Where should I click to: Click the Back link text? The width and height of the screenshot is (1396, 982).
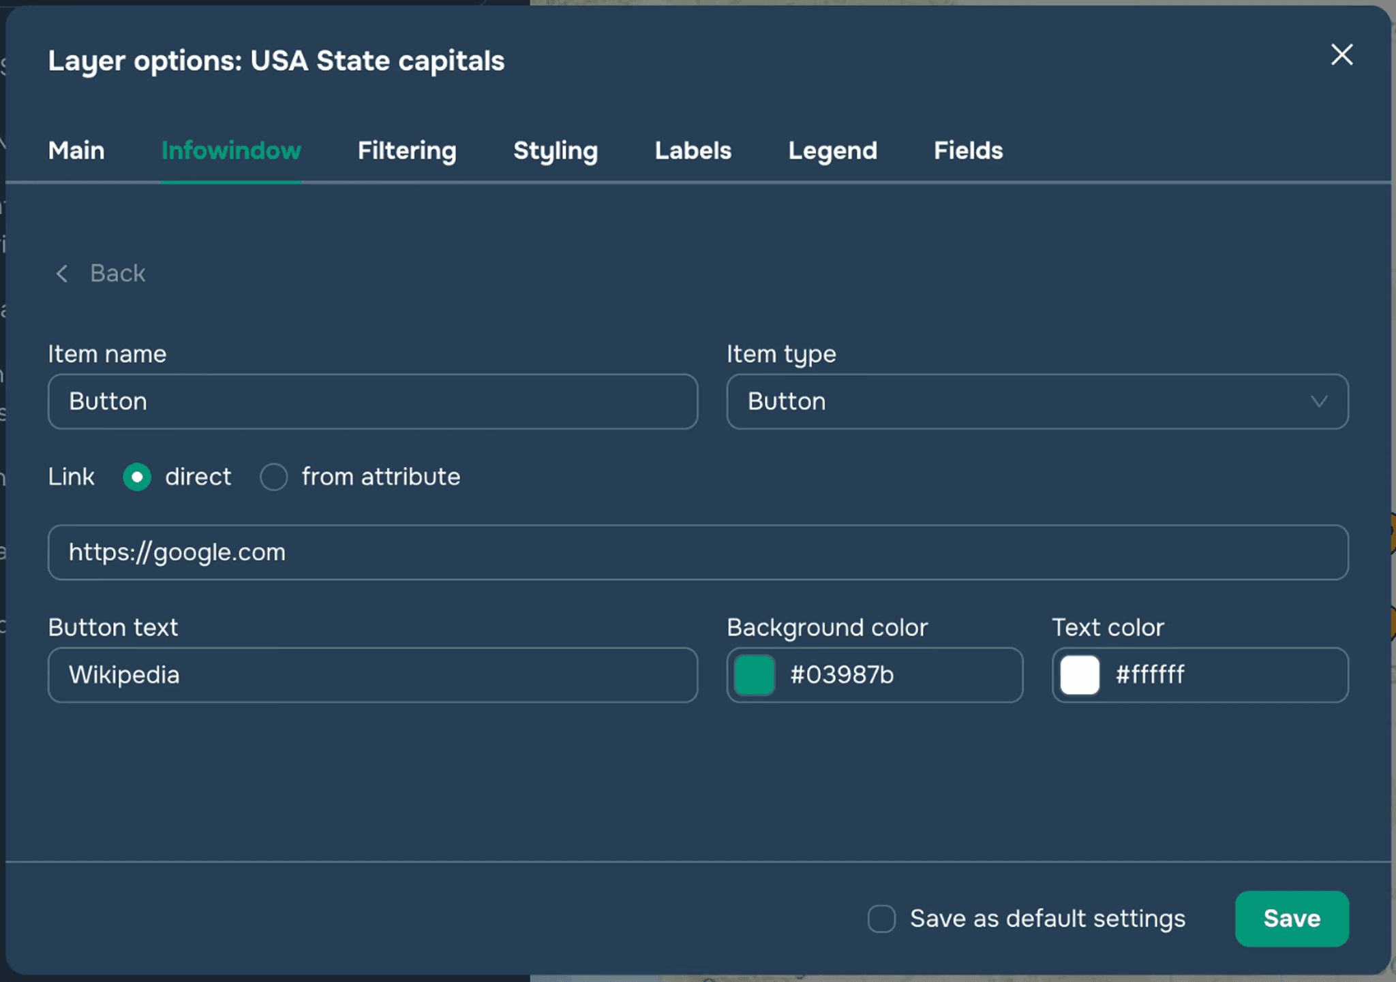click(118, 274)
